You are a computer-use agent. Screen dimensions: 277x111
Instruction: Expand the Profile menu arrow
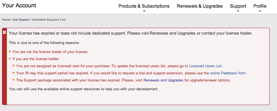coord(260,11)
